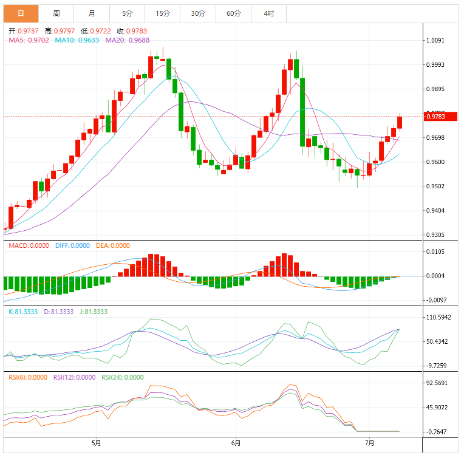Image resolution: width=464 pixels, height=458 pixels.
Task: Click the 50.4342 KDJ axis label
Action: (x=437, y=341)
